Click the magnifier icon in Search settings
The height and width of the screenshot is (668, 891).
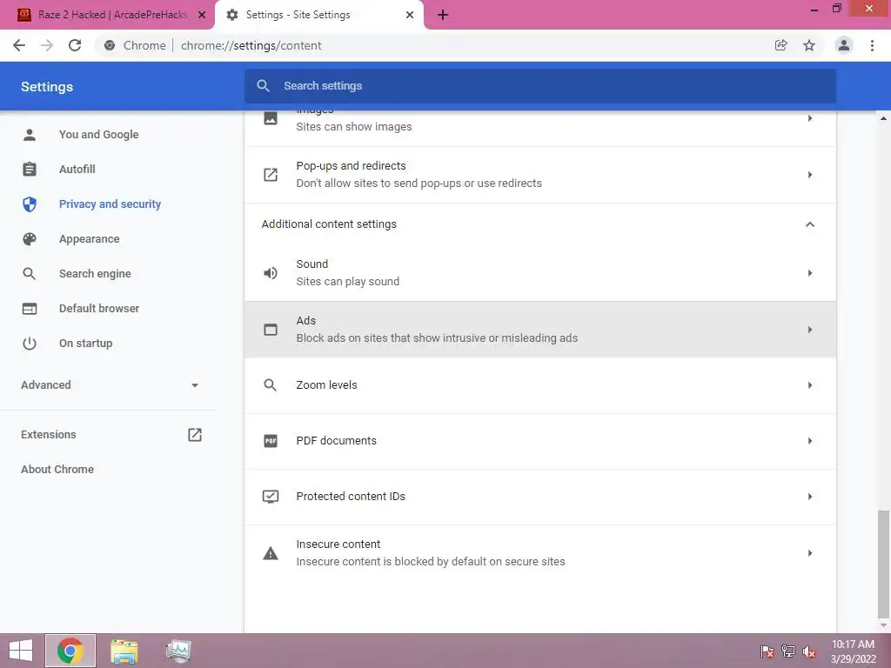pyautogui.click(x=263, y=86)
